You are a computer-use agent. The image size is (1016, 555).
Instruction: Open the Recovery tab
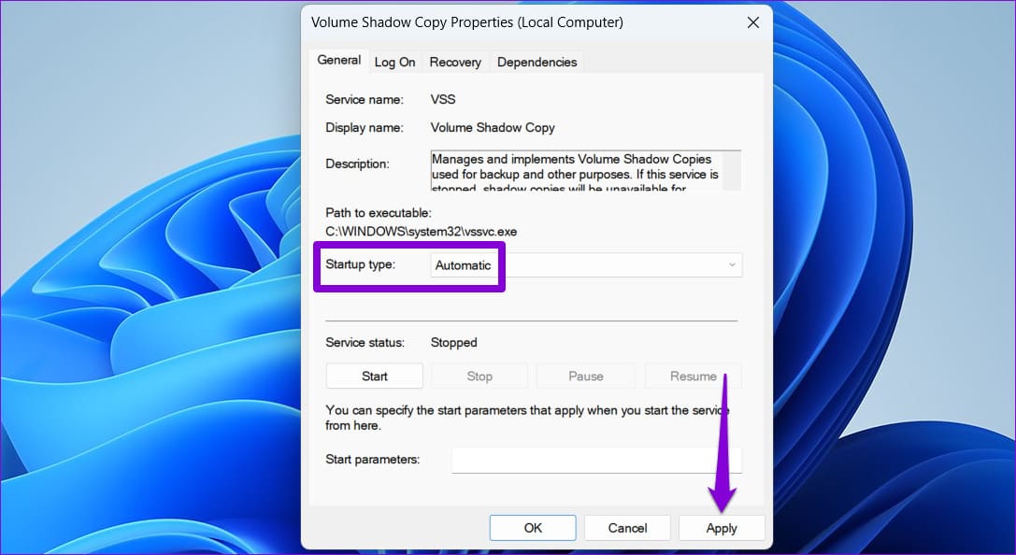click(455, 62)
